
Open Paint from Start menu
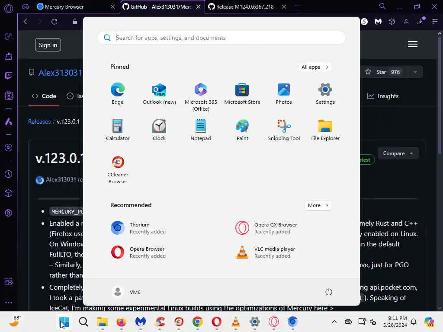point(242,130)
